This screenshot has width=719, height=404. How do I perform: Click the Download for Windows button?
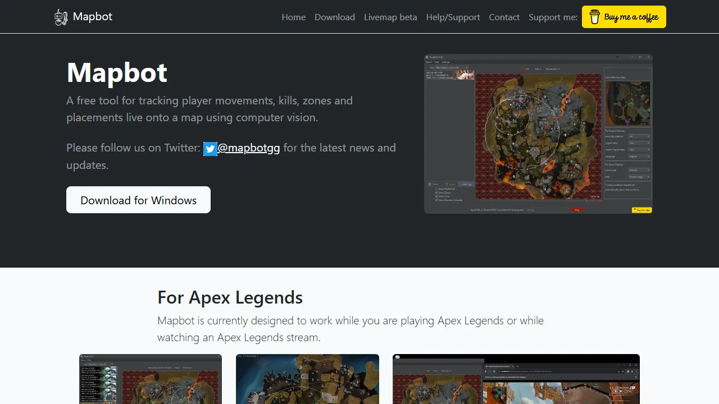pyautogui.click(x=138, y=200)
